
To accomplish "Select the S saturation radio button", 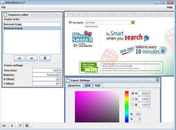I will pos(133,99).
